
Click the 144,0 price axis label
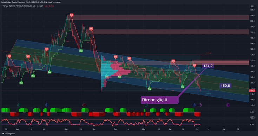click(x=252, y=100)
